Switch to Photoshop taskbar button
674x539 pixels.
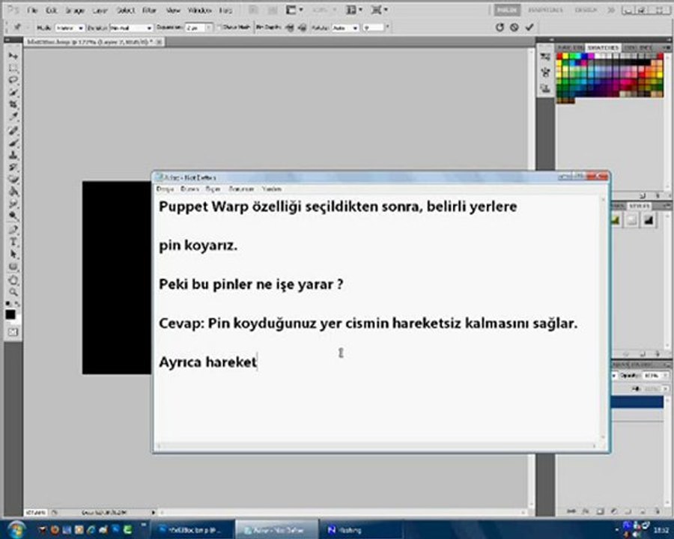(194, 530)
